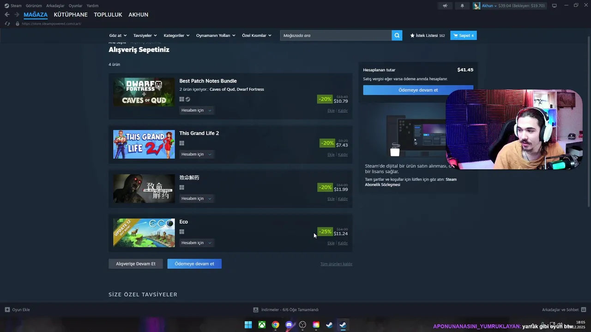Enter Big Picture mode monitor icon
Image resolution: width=591 pixels, height=332 pixels.
point(555,6)
